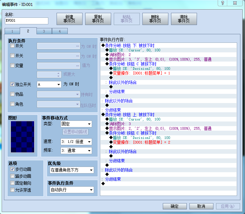Open the 速度 1/2 倍速 dropdown
Screen dimensions: 245x214
[76, 142]
